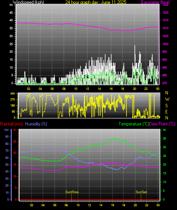Click the 980 value on the barometer axis
177x210 pixels.
[x=164, y=75]
